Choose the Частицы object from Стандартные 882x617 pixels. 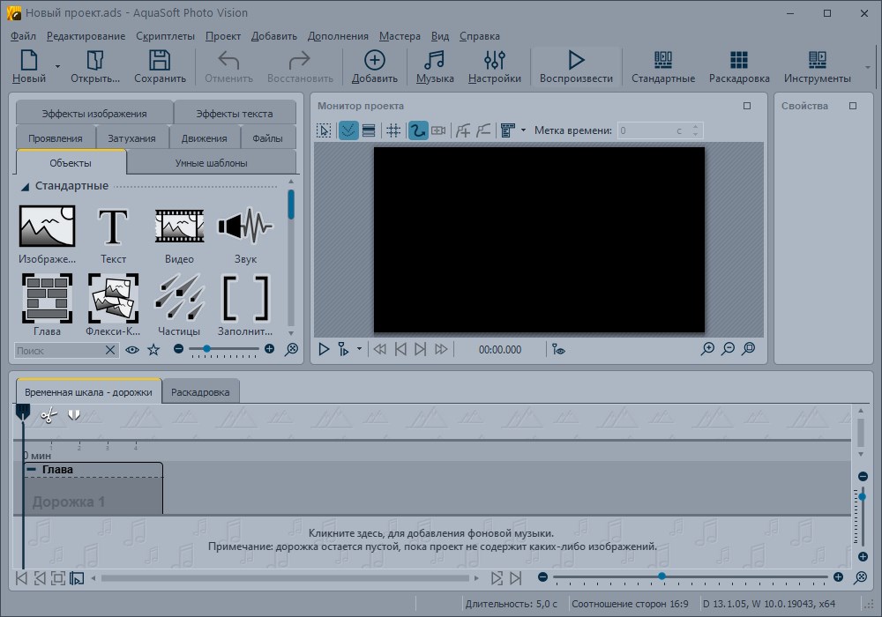[179, 300]
